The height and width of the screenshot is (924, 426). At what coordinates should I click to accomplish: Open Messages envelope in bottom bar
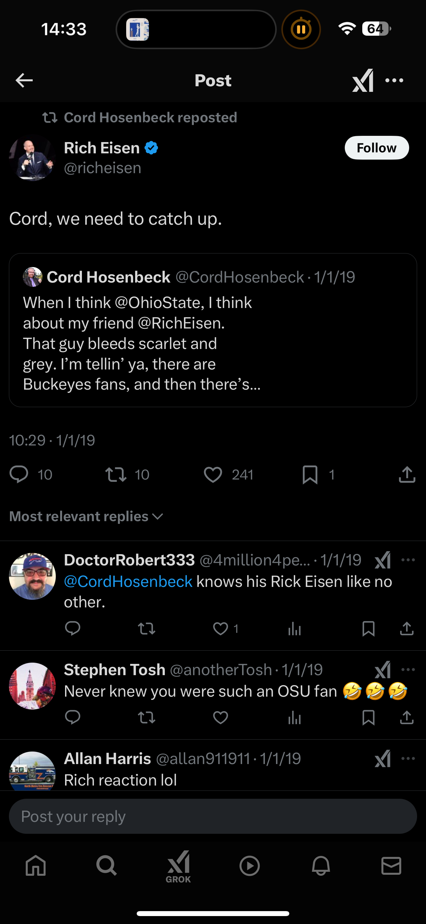coord(391,866)
